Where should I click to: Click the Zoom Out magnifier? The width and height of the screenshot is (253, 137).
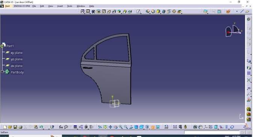(x=126, y=127)
